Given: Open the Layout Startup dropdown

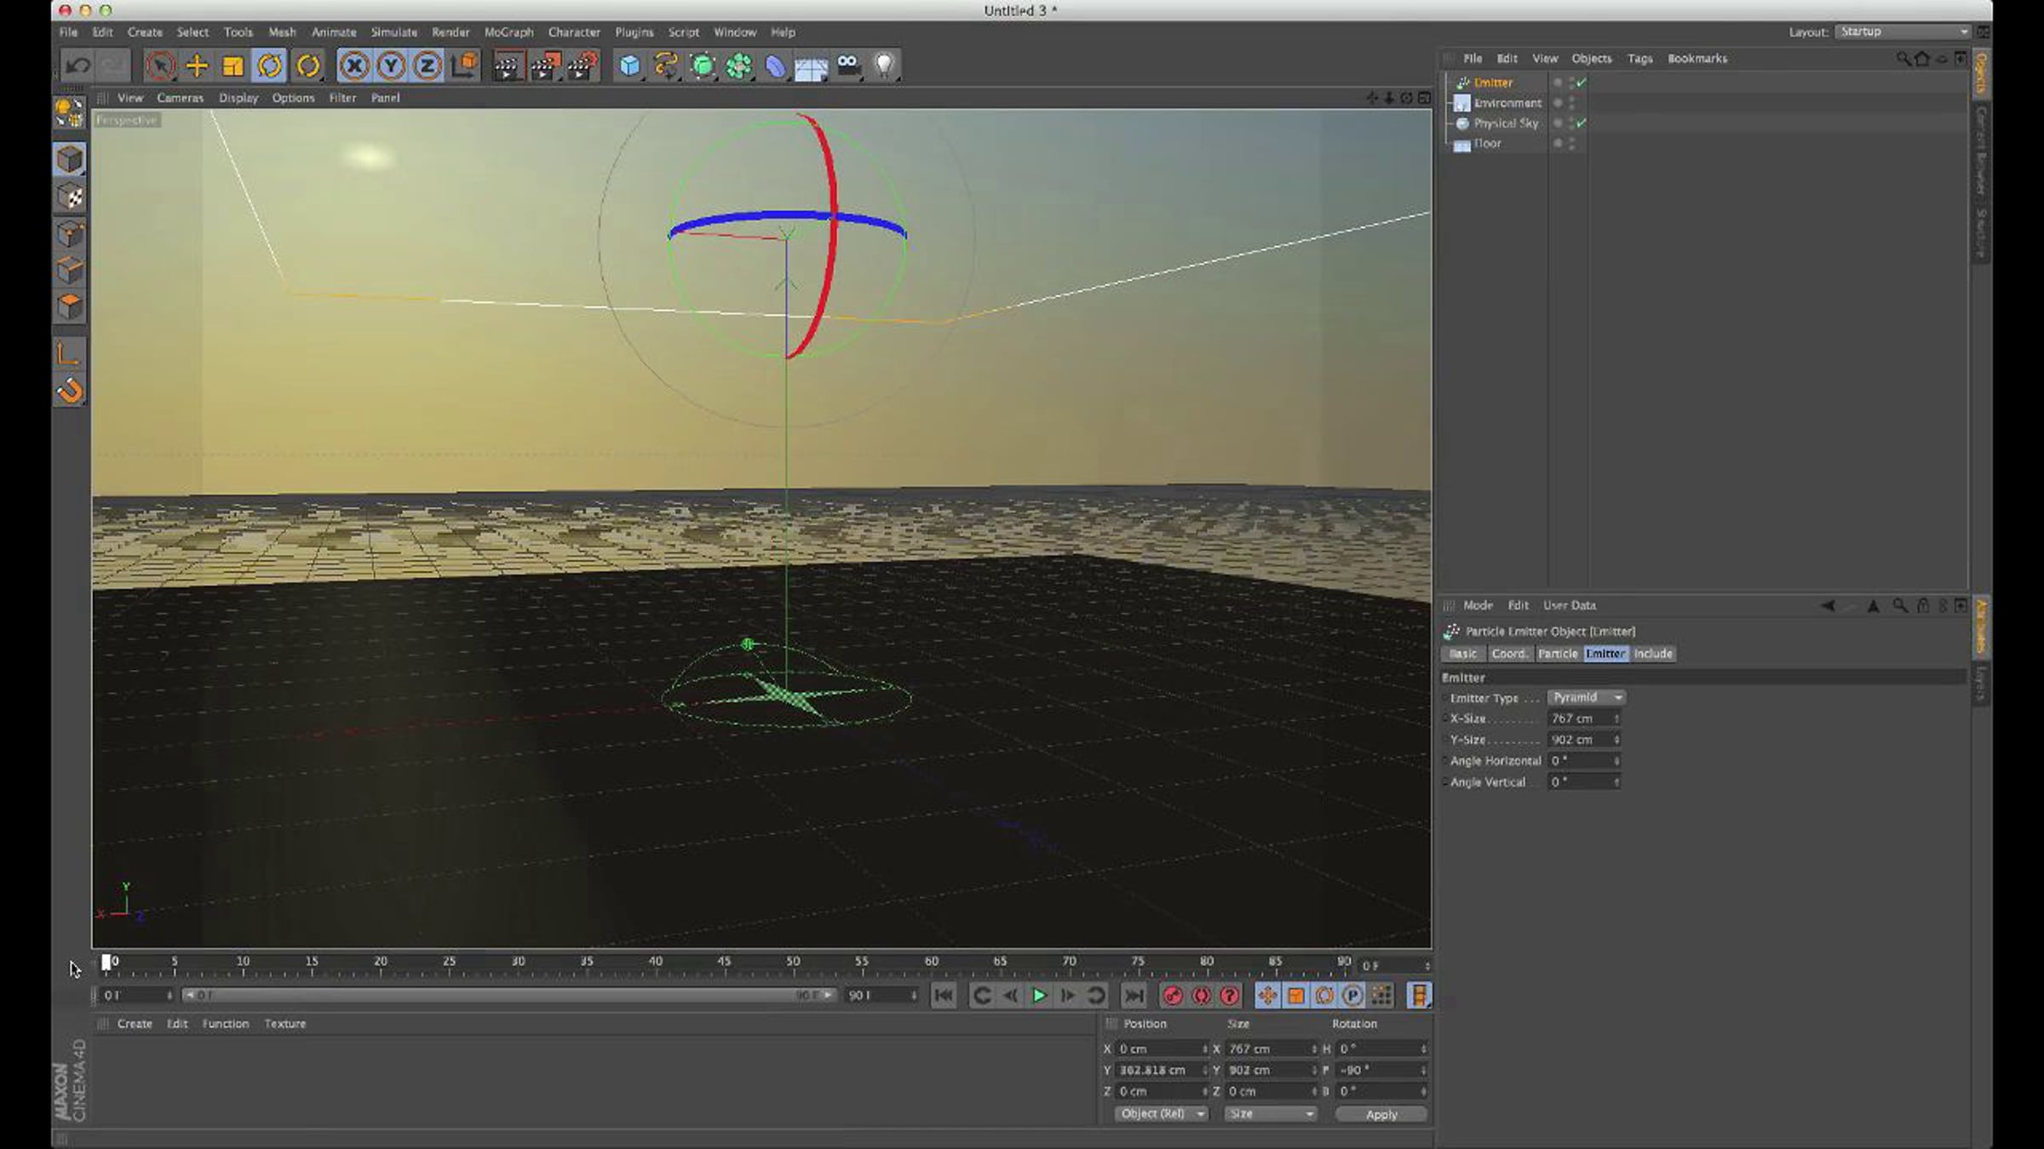Looking at the screenshot, I should [x=1903, y=31].
